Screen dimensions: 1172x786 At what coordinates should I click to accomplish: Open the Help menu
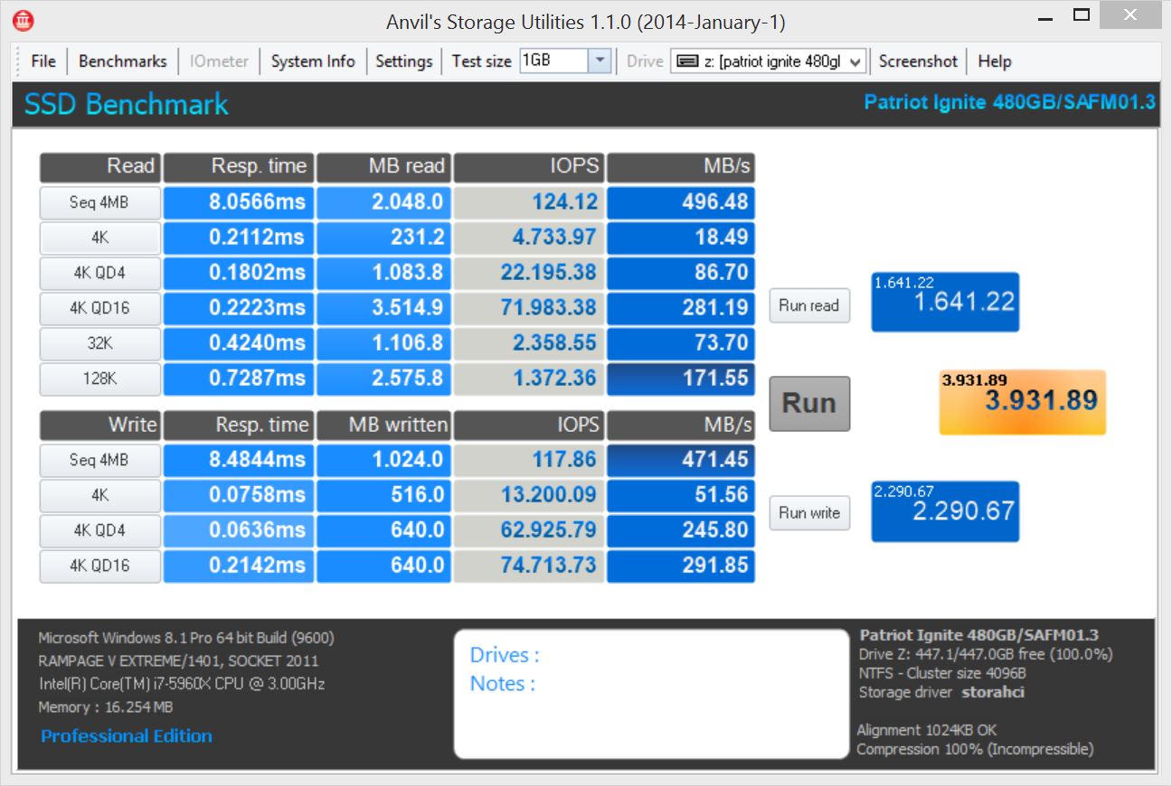[x=995, y=61]
